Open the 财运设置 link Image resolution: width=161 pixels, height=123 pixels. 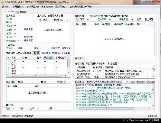112,64
